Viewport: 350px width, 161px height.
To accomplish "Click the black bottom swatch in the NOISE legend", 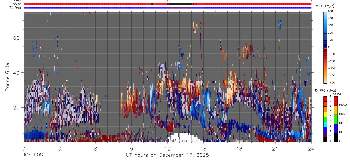I will (x=336, y=137).
